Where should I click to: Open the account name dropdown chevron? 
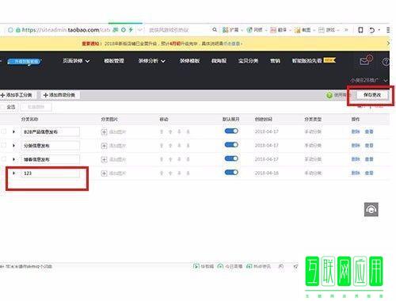coord(386,80)
